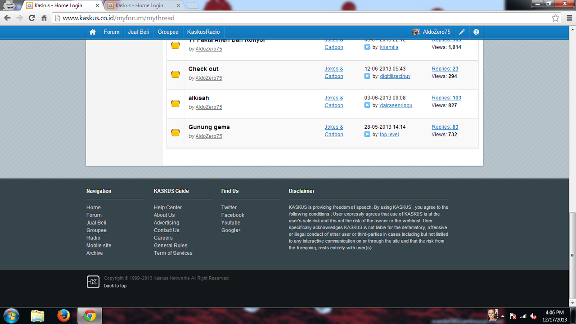This screenshot has width=576, height=324.
Task: Open KaskusRadio in the navbar
Action: click(x=203, y=32)
